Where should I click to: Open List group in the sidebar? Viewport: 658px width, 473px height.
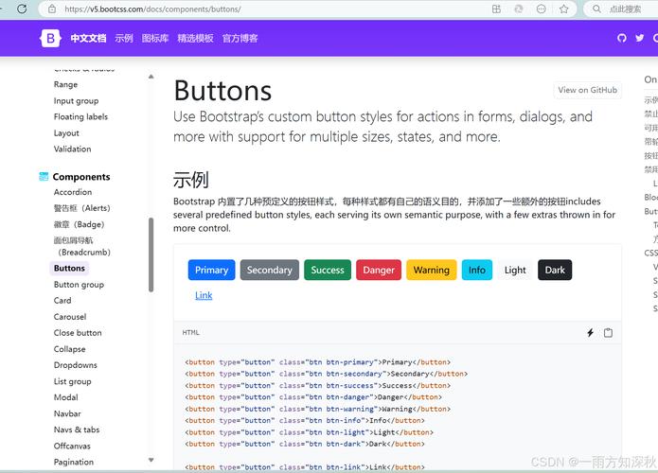(73, 381)
